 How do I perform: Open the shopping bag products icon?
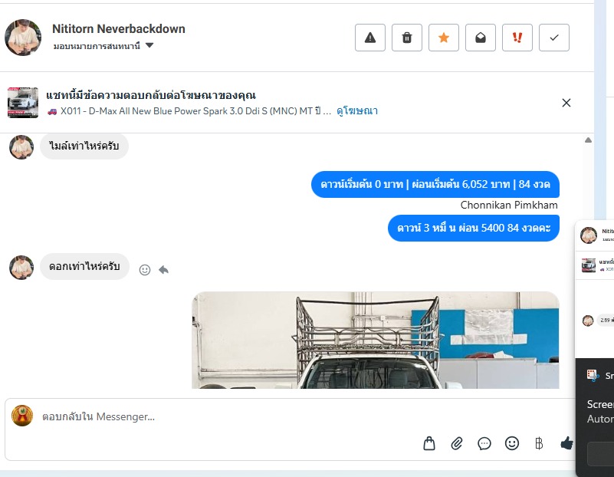coord(429,443)
